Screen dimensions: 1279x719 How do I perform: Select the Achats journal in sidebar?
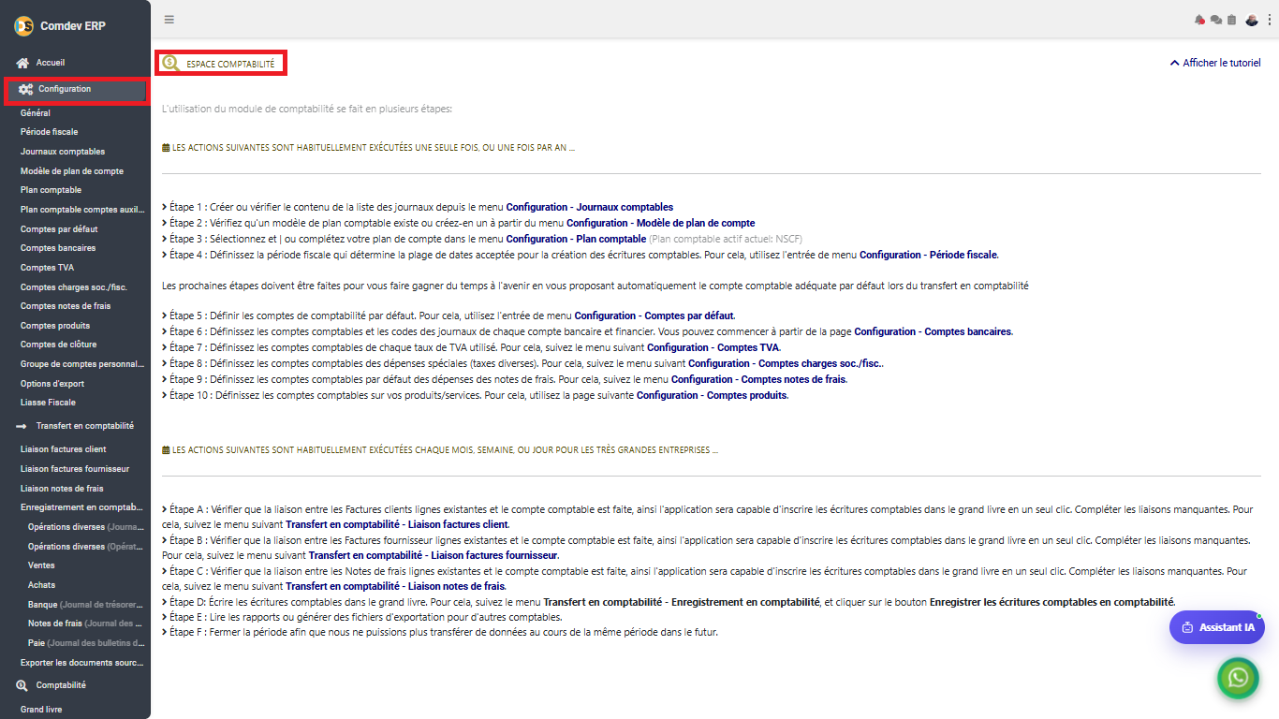41,585
